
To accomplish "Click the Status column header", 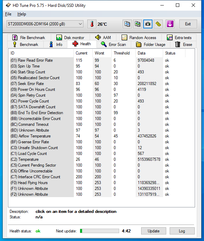I will click(x=174, y=53).
